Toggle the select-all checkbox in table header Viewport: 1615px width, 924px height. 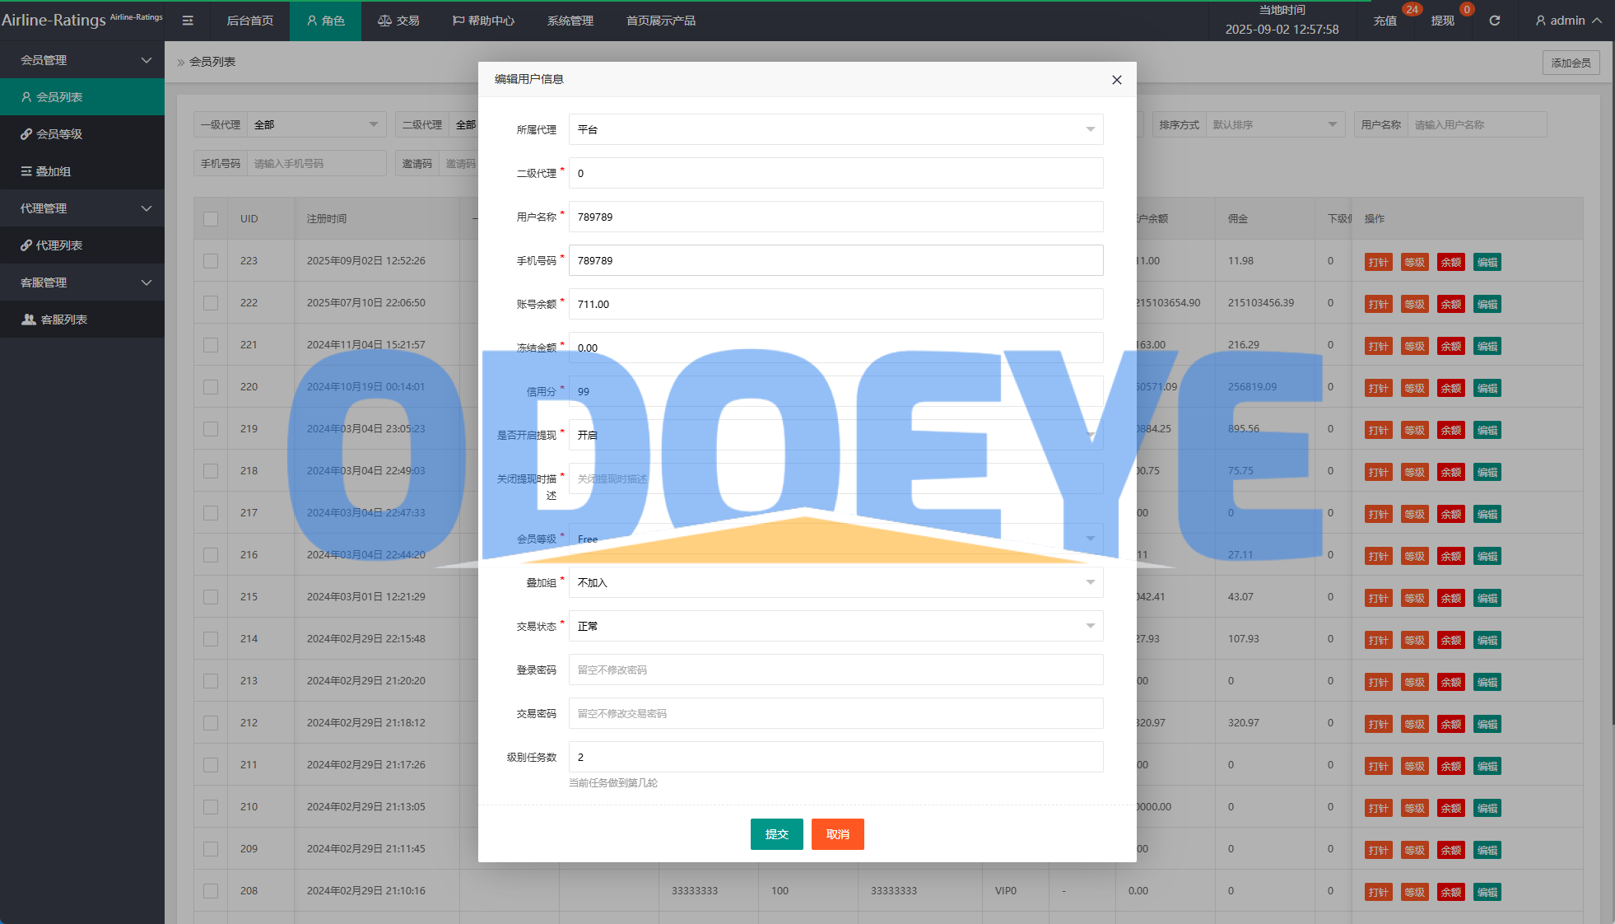pos(211,219)
